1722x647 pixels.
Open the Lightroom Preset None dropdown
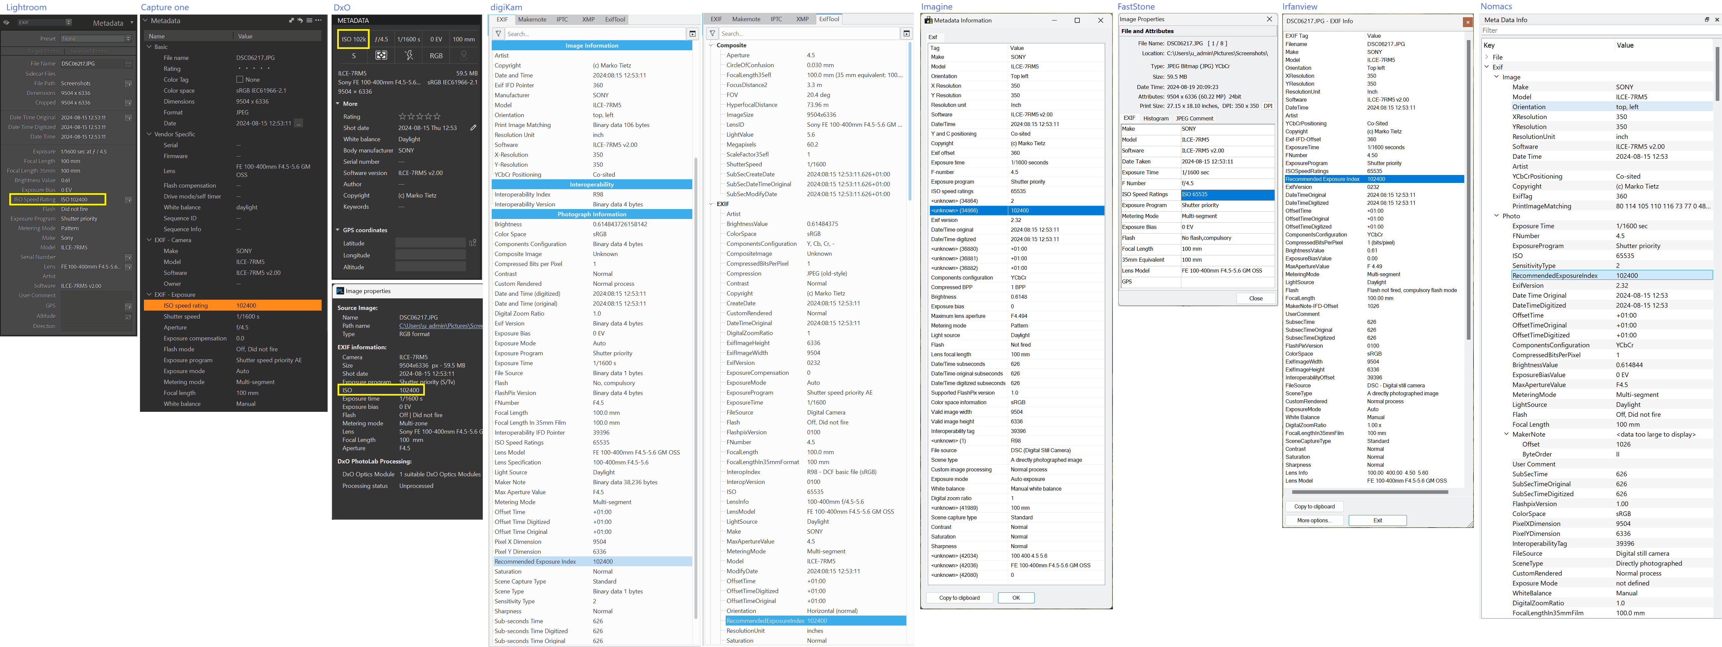pyautogui.click(x=96, y=39)
